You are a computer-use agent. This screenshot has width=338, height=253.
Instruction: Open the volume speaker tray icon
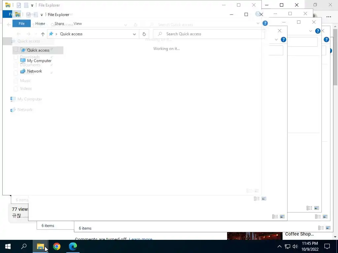click(x=295, y=246)
